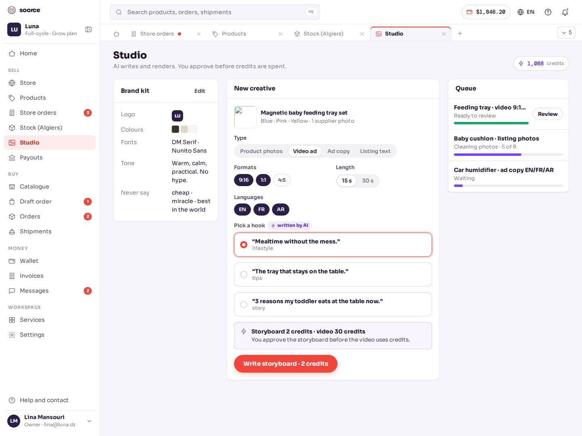Select the "The tray that stays on the table." hook

[x=333, y=275]
